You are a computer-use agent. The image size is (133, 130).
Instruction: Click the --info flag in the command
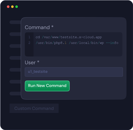coord(112,43)
